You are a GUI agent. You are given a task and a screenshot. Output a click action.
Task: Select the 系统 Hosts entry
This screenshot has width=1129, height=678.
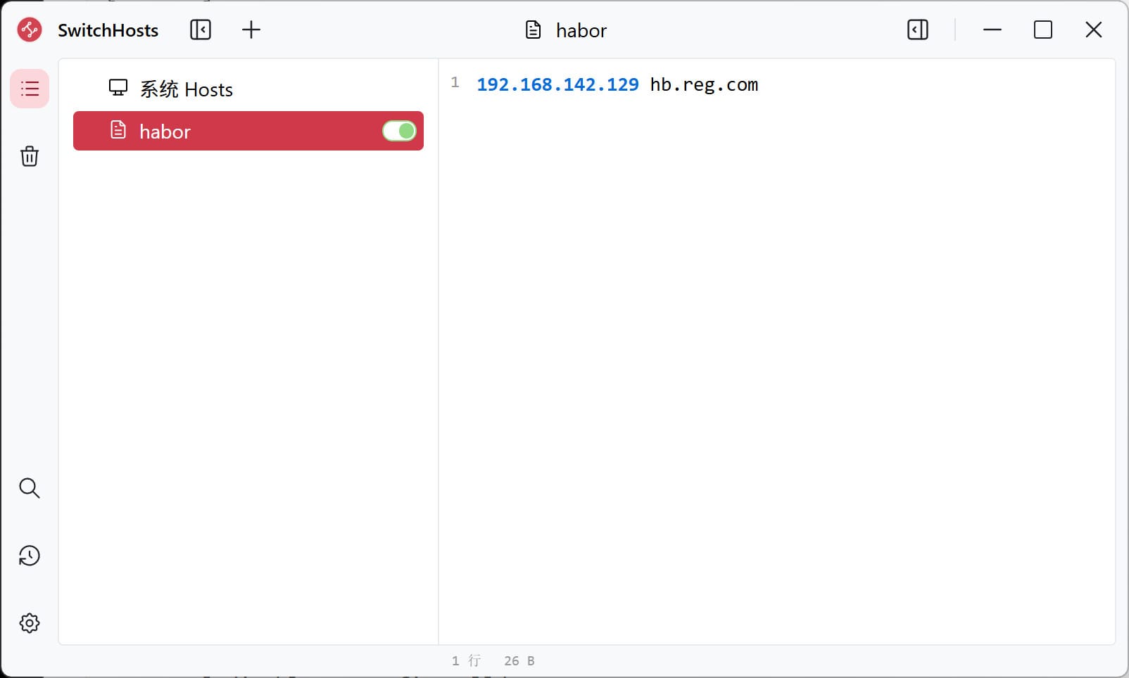click(248, 89)
